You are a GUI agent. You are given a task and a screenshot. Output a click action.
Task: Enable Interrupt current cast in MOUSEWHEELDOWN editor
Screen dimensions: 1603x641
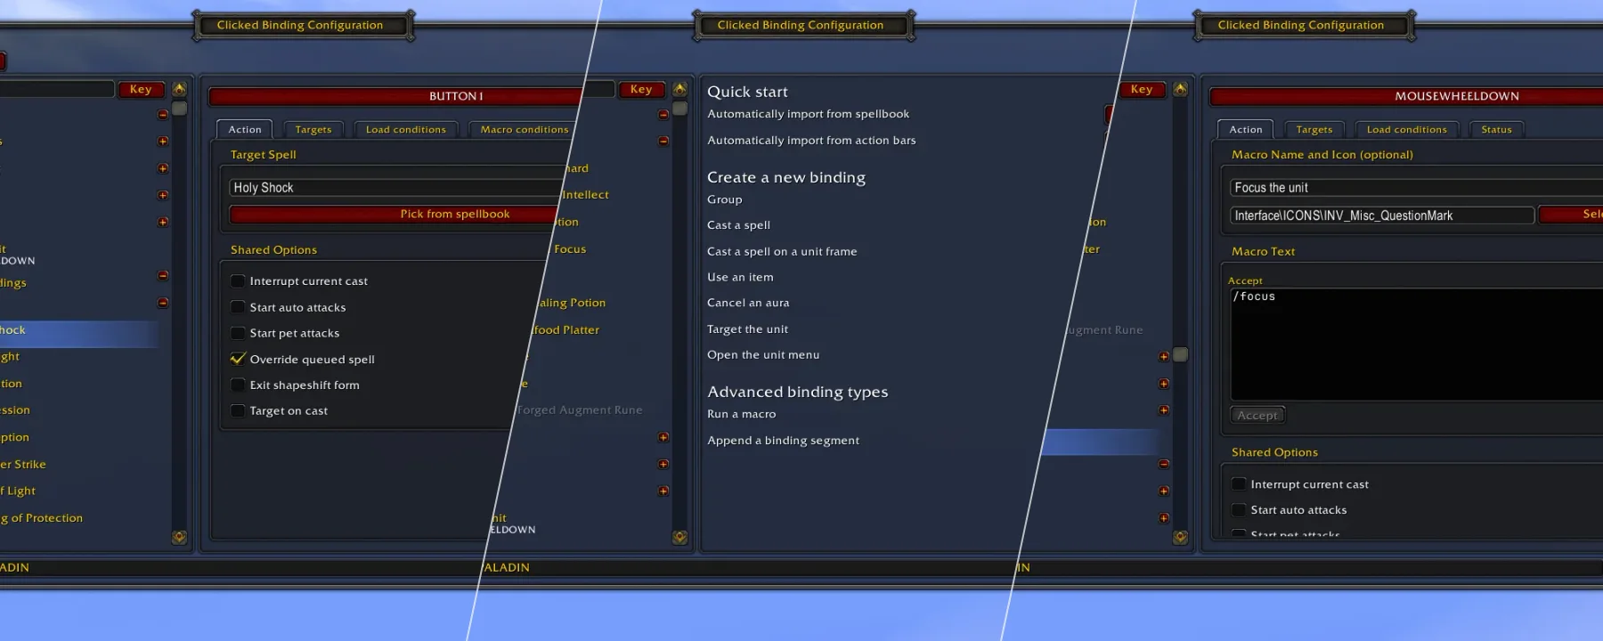pyautogui.click(x=1239, y=484)
